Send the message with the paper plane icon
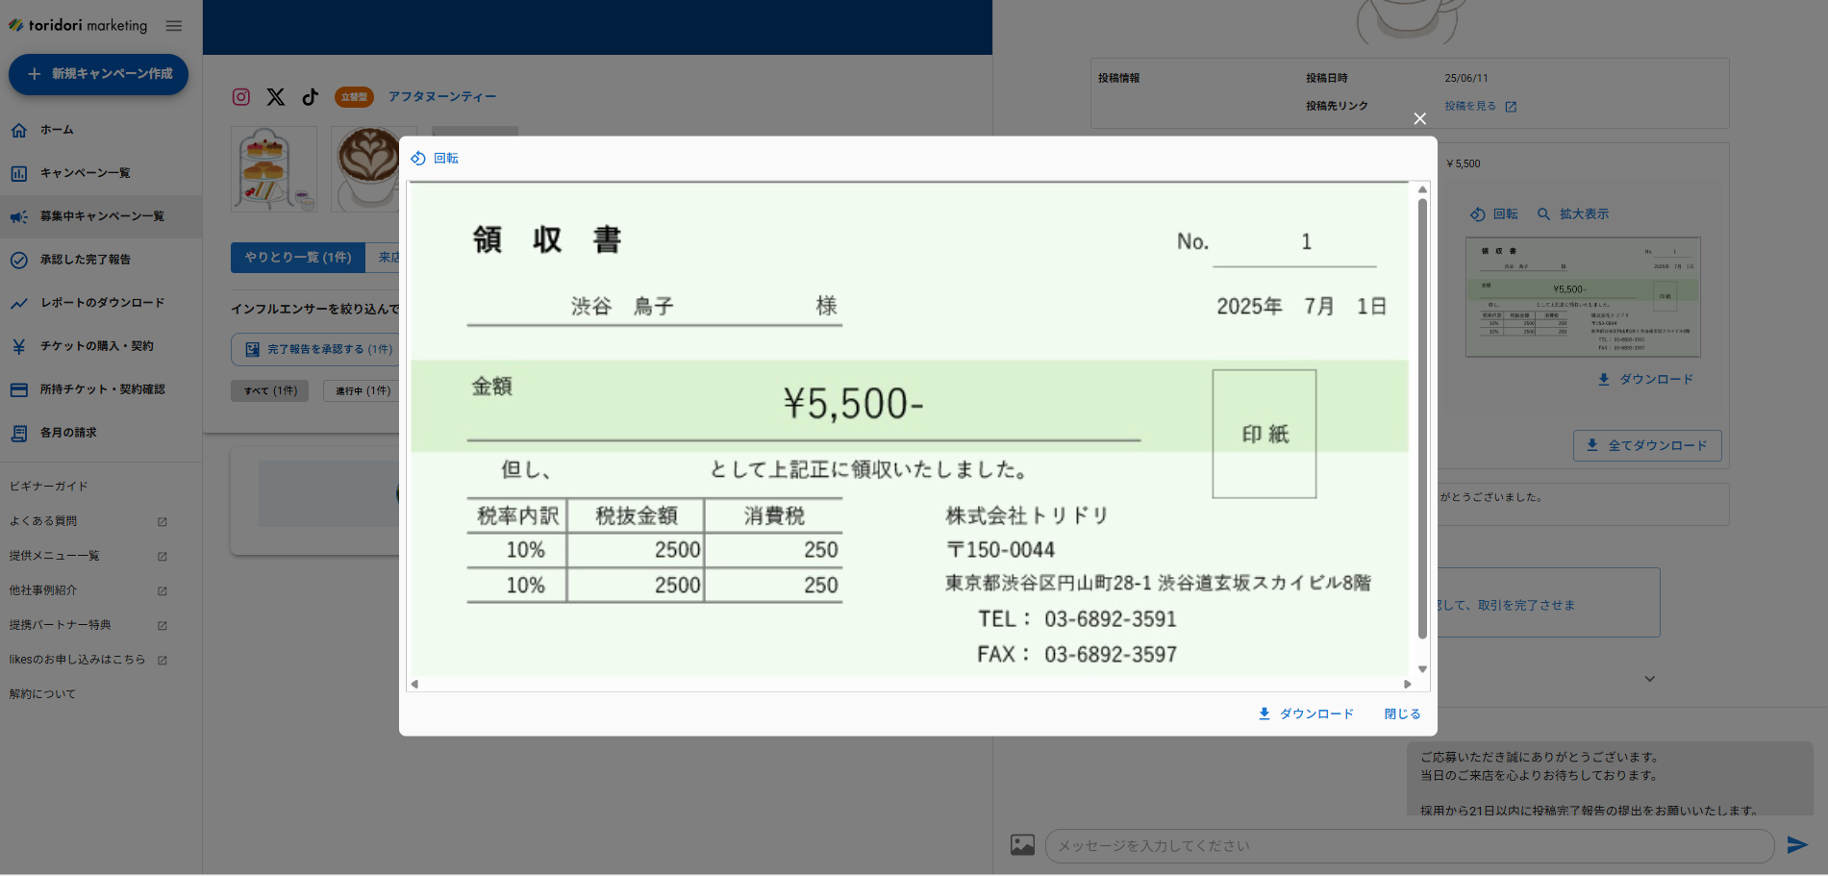This screenshot has height=876, width=1828. point(1797,846)
